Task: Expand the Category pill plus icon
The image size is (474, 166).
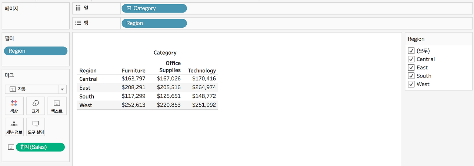Action: pyautogui.click(x=129, y=8)
